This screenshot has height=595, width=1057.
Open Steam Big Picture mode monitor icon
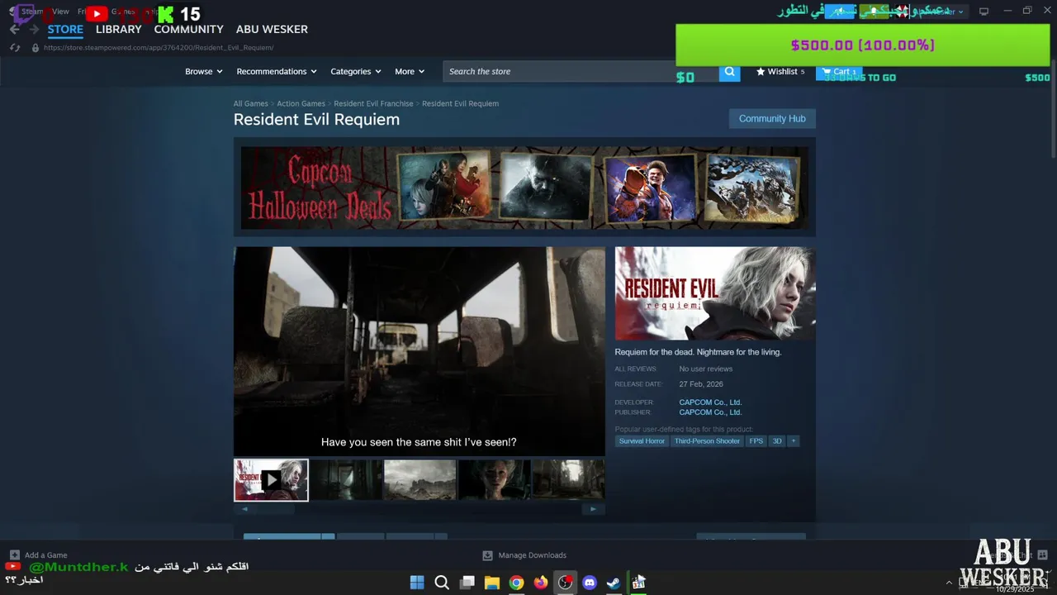point(984,12)
